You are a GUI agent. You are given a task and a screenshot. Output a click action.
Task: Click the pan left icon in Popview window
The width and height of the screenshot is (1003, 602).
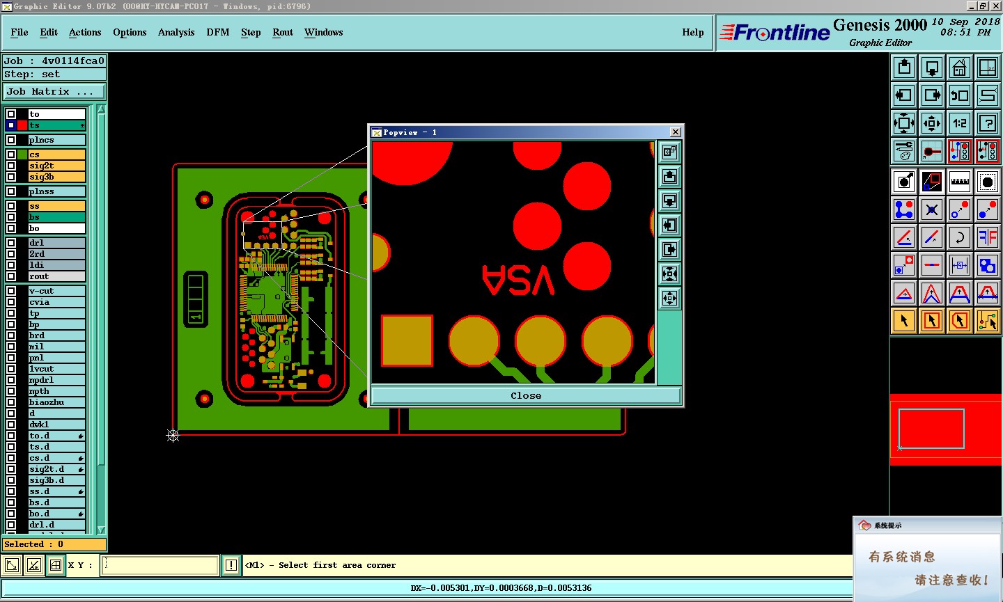point(669,225)
